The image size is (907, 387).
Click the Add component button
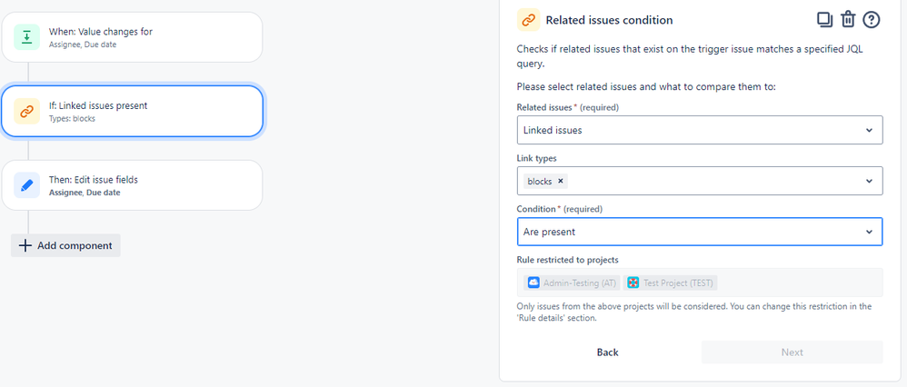(66, 245)
